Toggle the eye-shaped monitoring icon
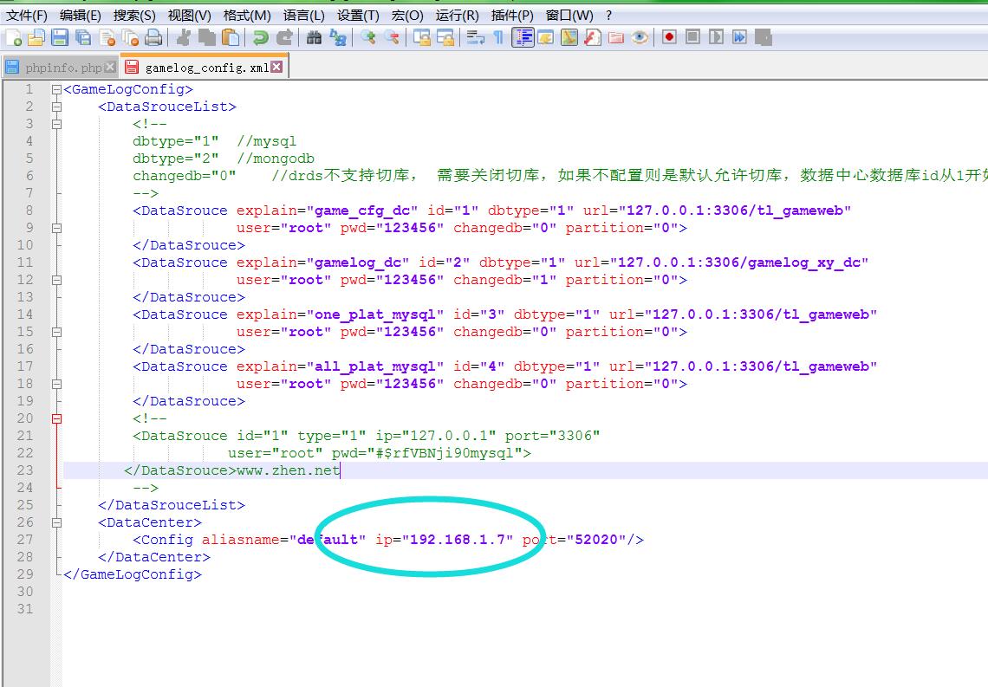The image size is (988, 687). click(640, 37)
